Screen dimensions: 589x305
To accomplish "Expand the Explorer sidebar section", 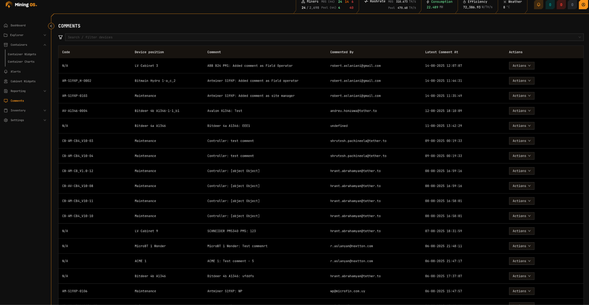I will tap(17, 35).
